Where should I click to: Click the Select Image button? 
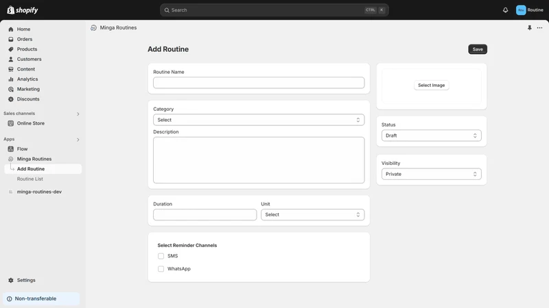pyautogui.click(x=432, y=85)
